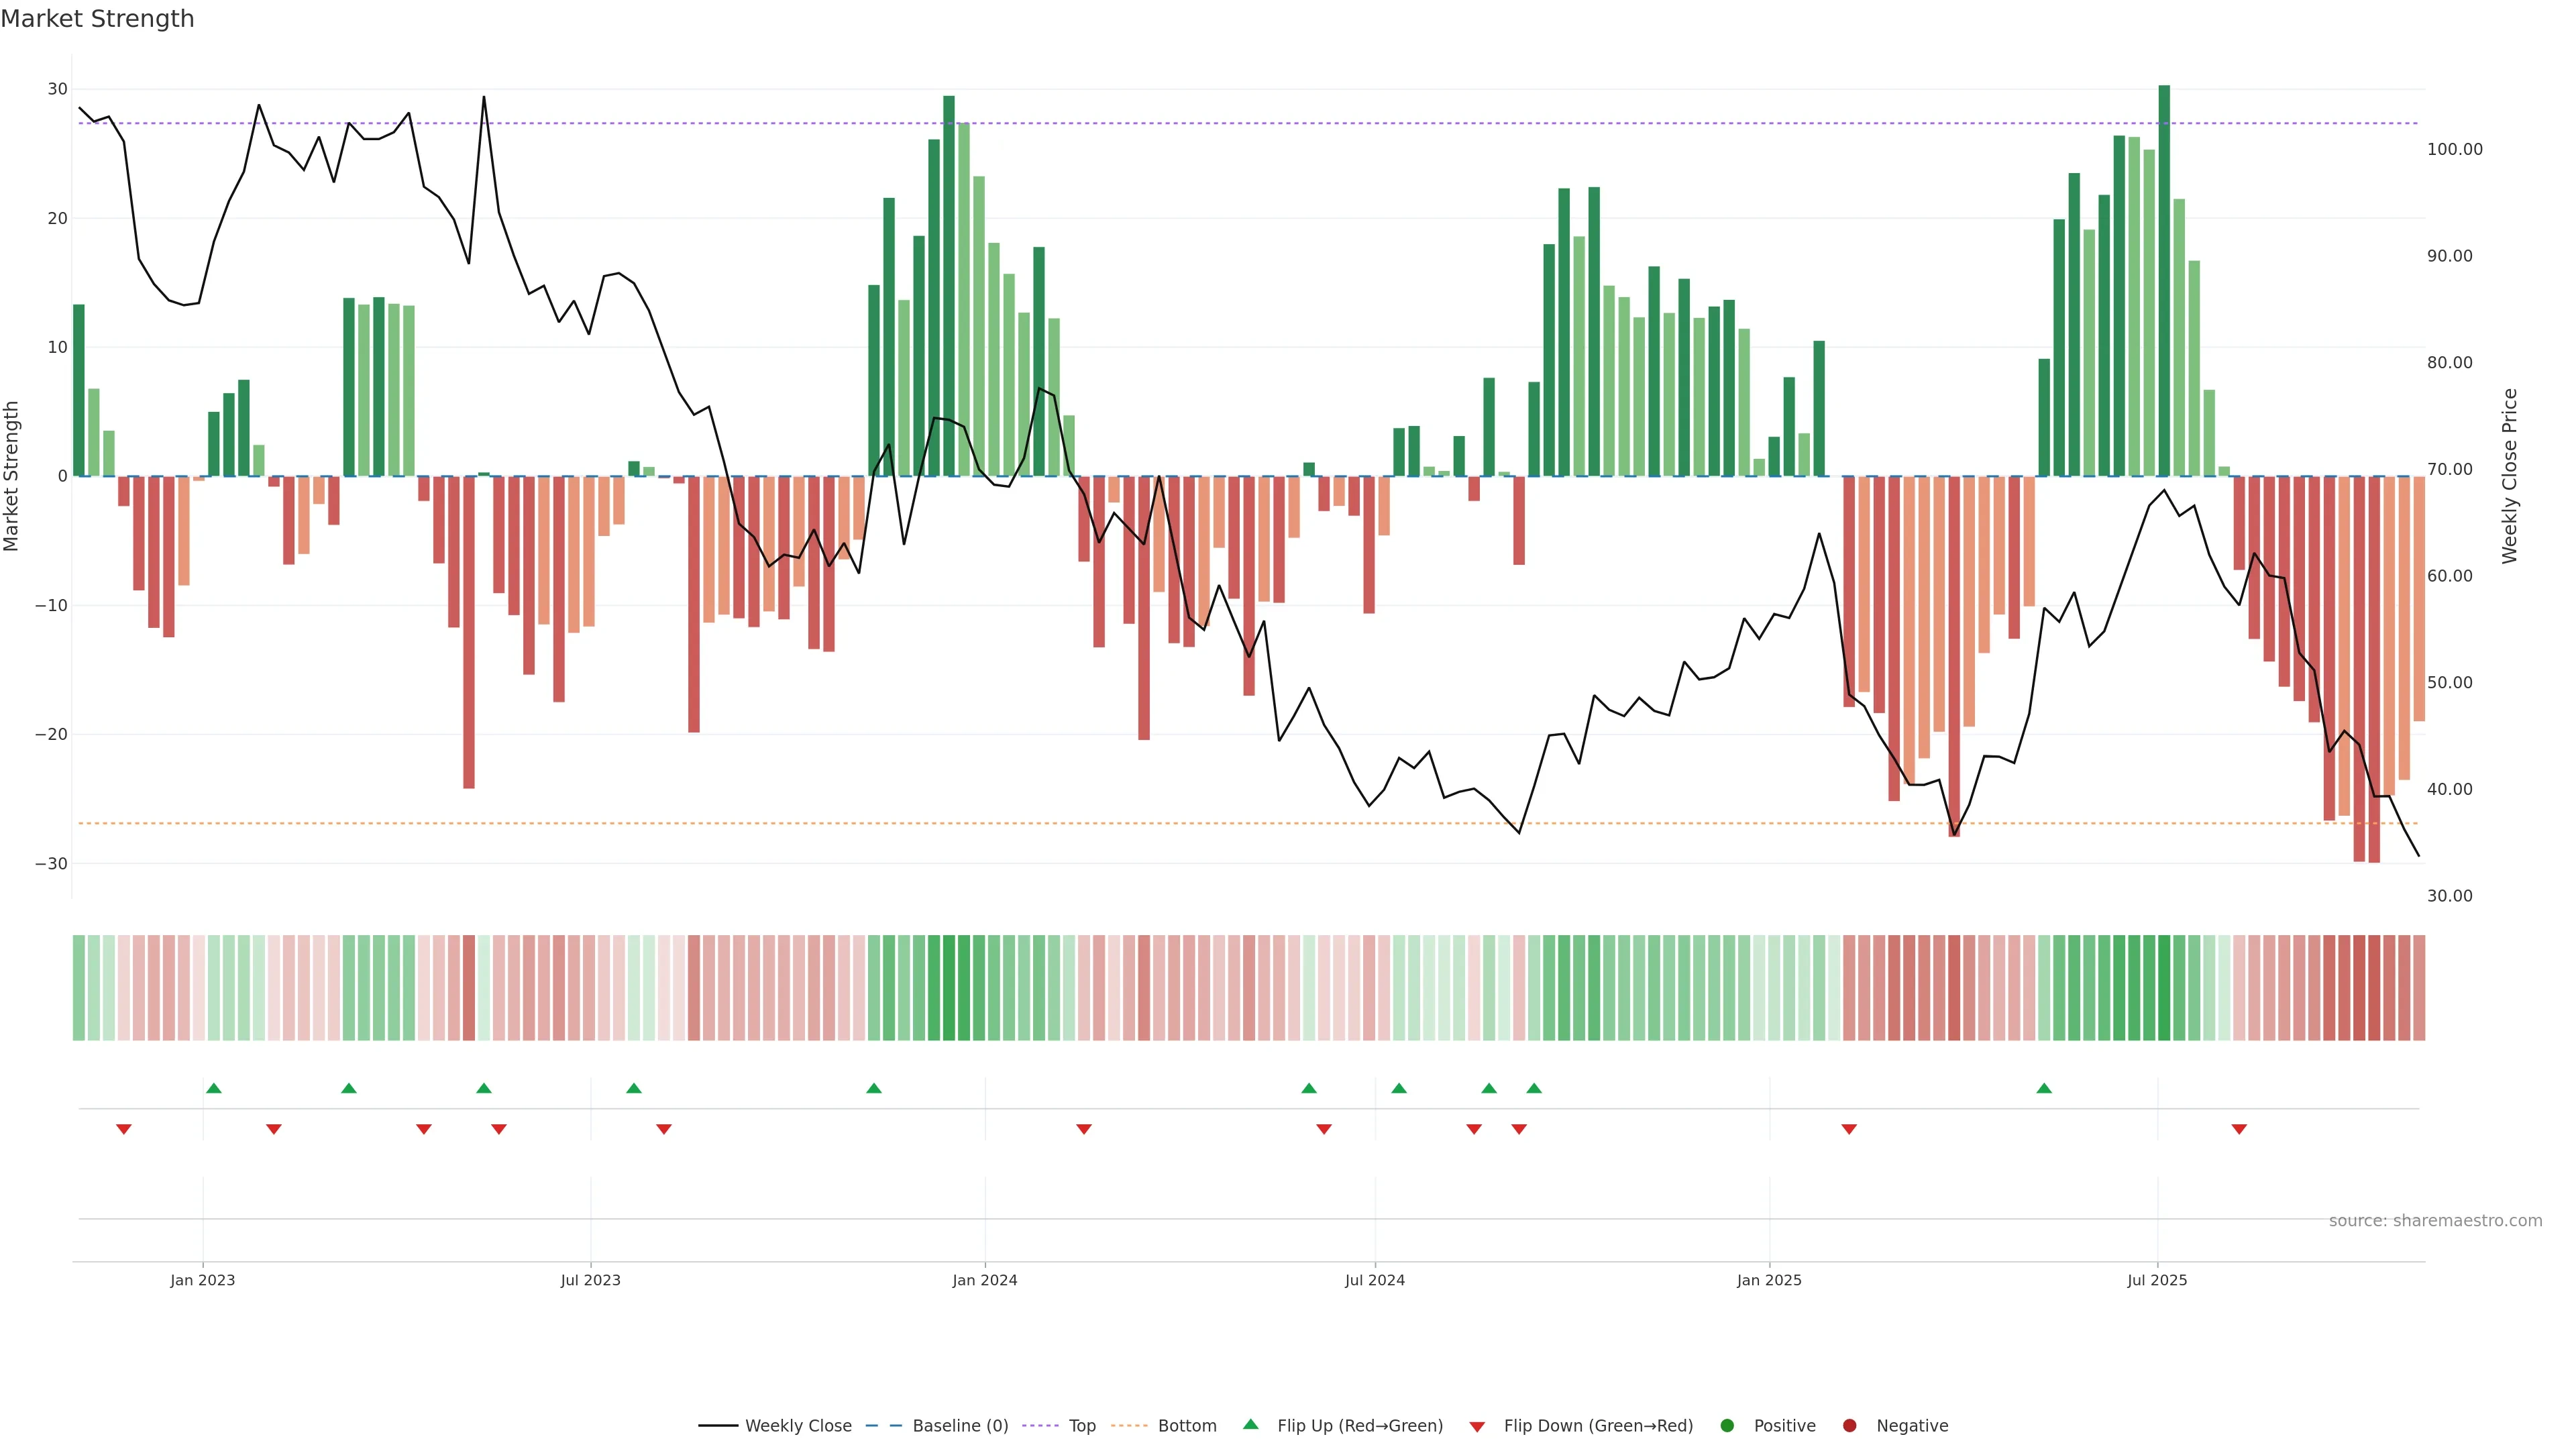
Task: Click the Weekly Close Price axis title
Action: pyautogui.click(x=2509, y=476)
